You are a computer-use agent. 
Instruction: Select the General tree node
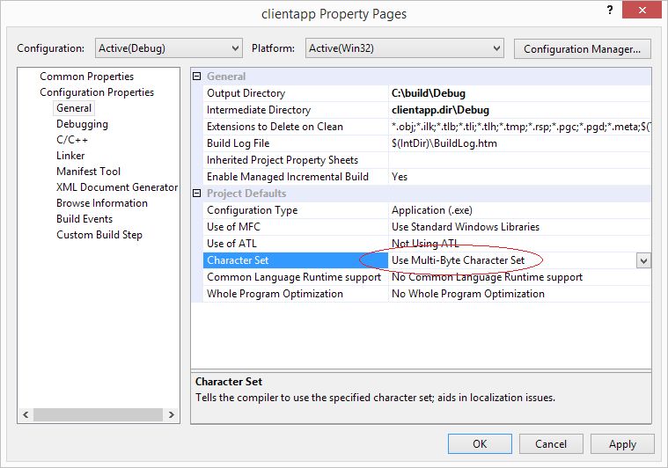pyautogui.click(x=74, y=108)
